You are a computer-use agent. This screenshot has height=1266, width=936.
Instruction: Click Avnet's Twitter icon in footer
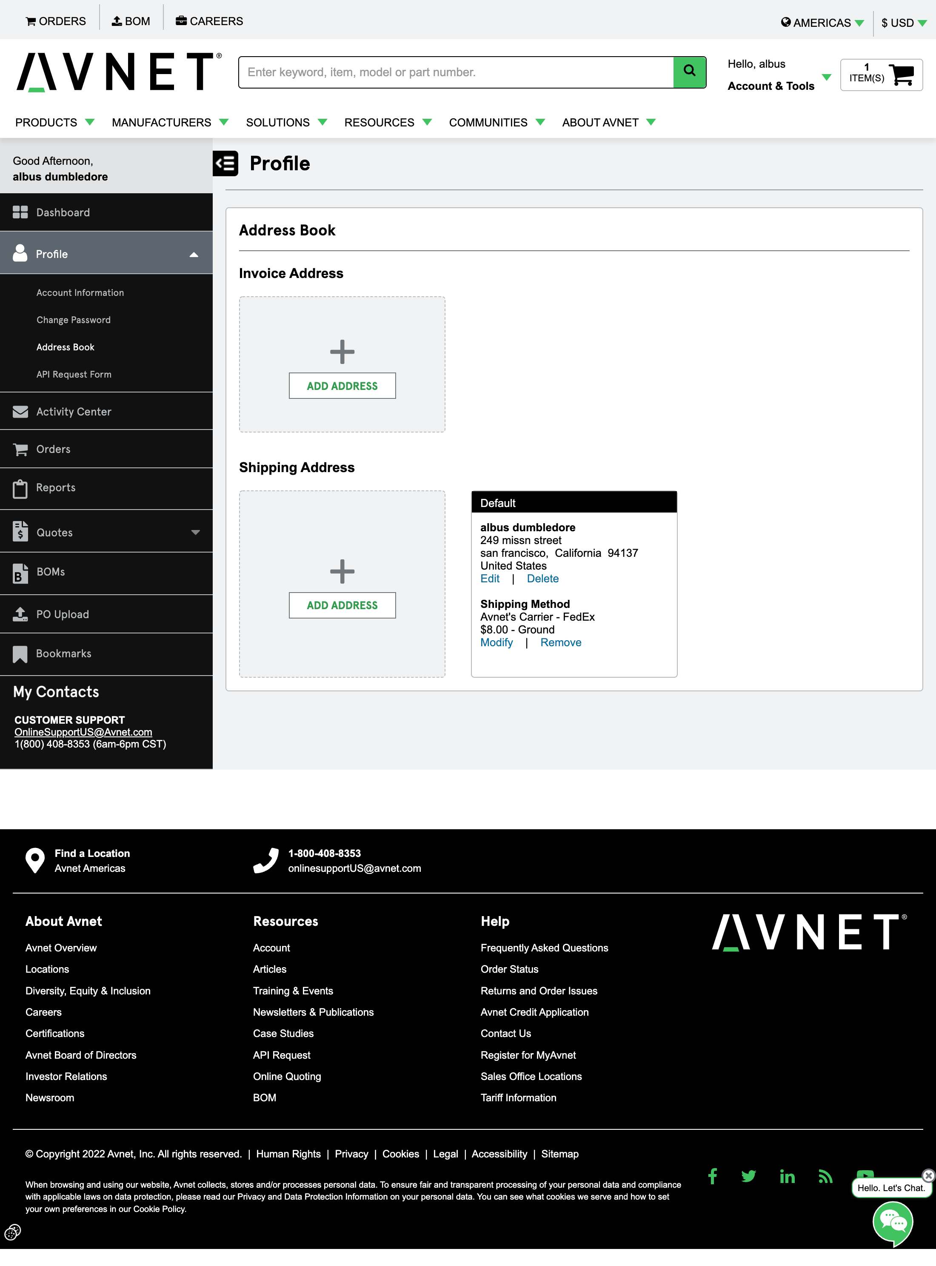coord(748,1177)
